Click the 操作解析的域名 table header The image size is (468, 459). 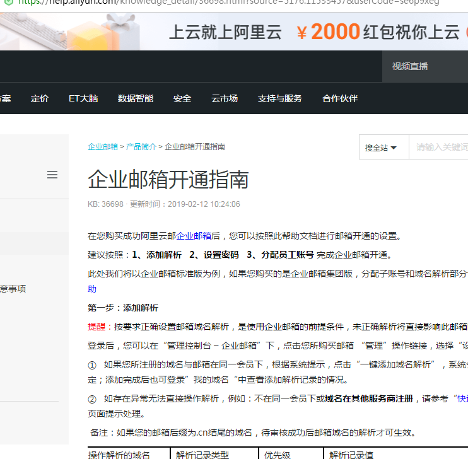[119, 455]
